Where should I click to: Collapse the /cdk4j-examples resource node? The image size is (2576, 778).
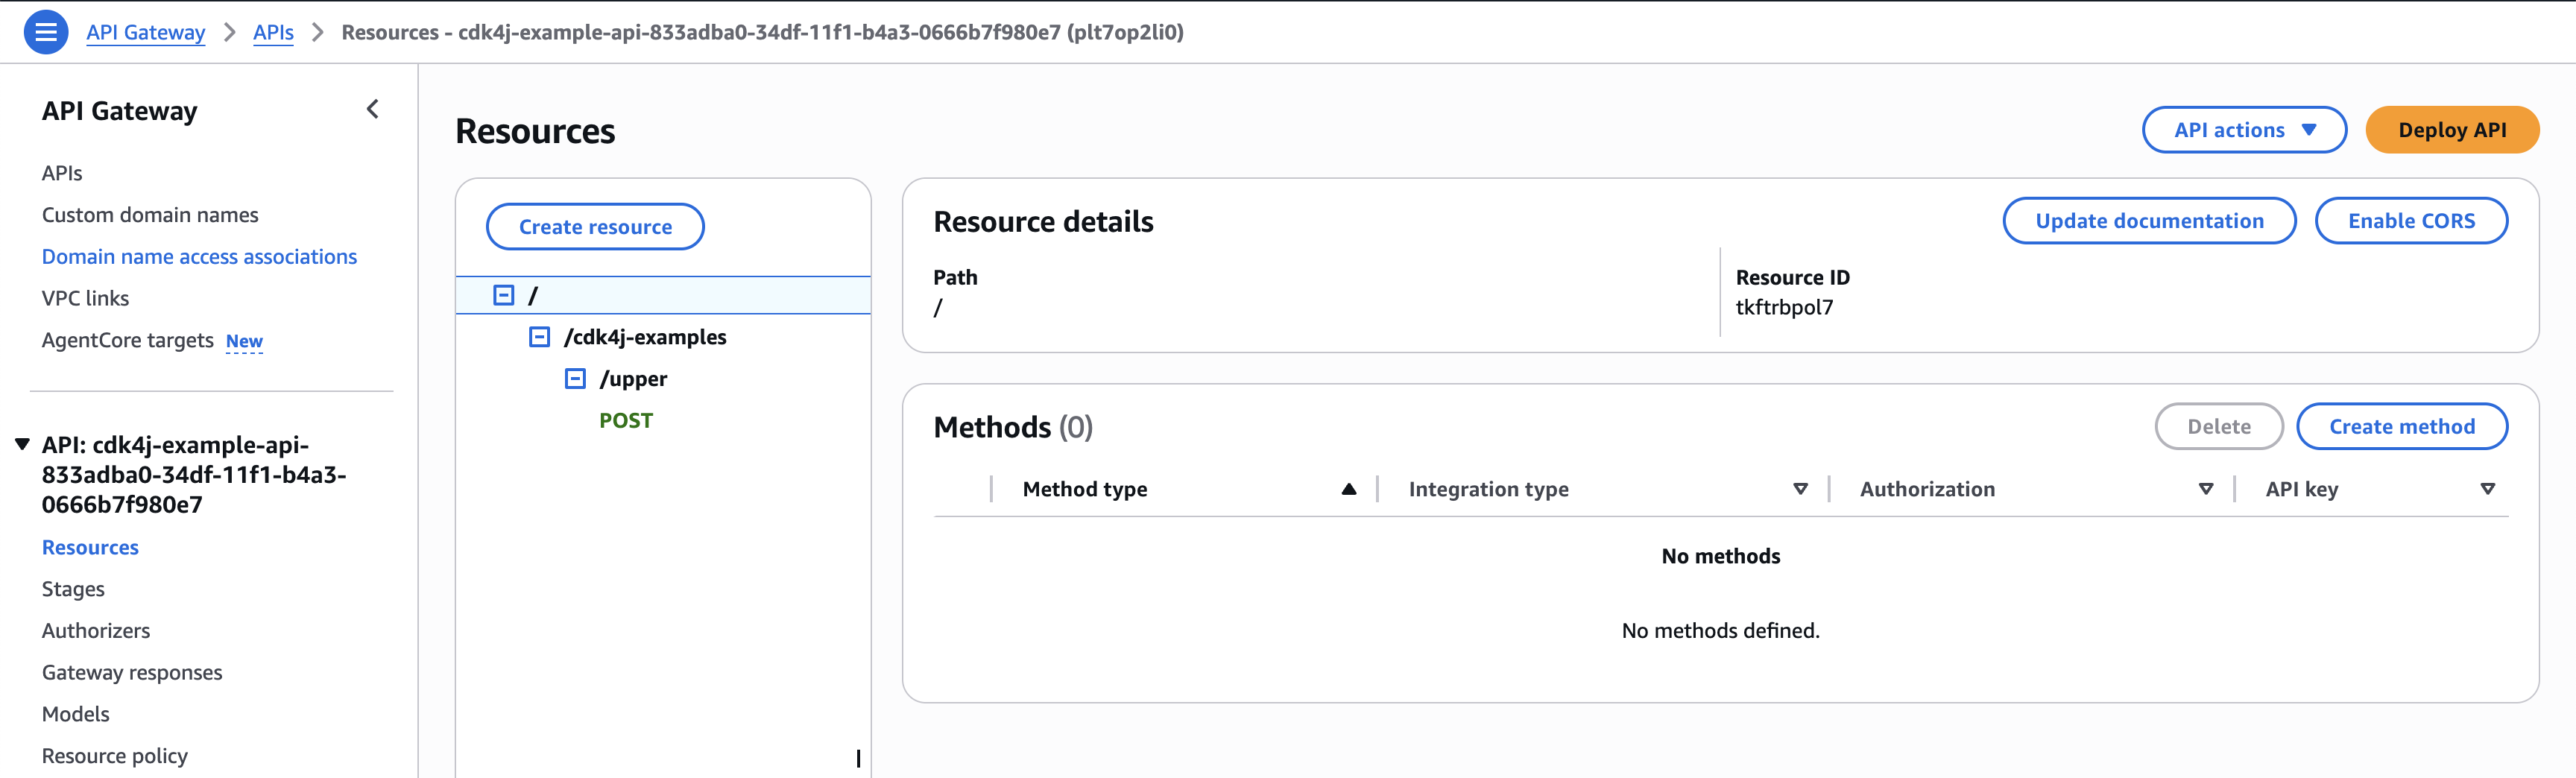539,337
